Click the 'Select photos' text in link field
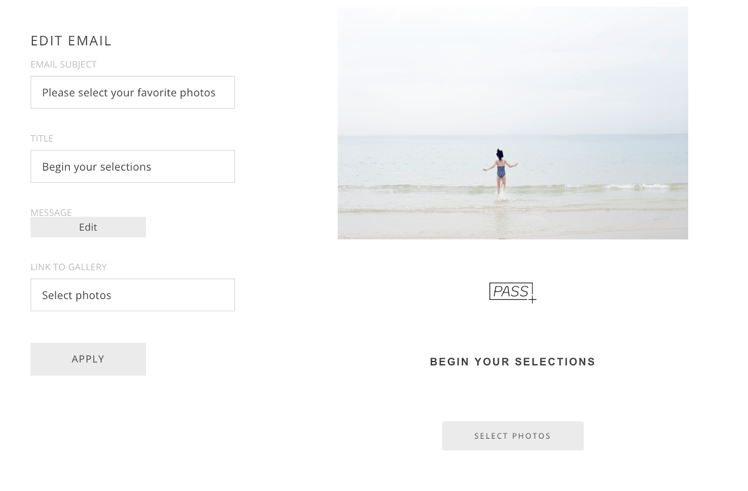This screenshot has height=491, width=748. 77,295
